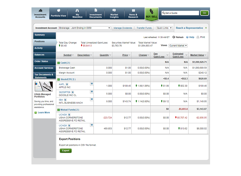Open the Investment Account selector

tap(85, 28)
